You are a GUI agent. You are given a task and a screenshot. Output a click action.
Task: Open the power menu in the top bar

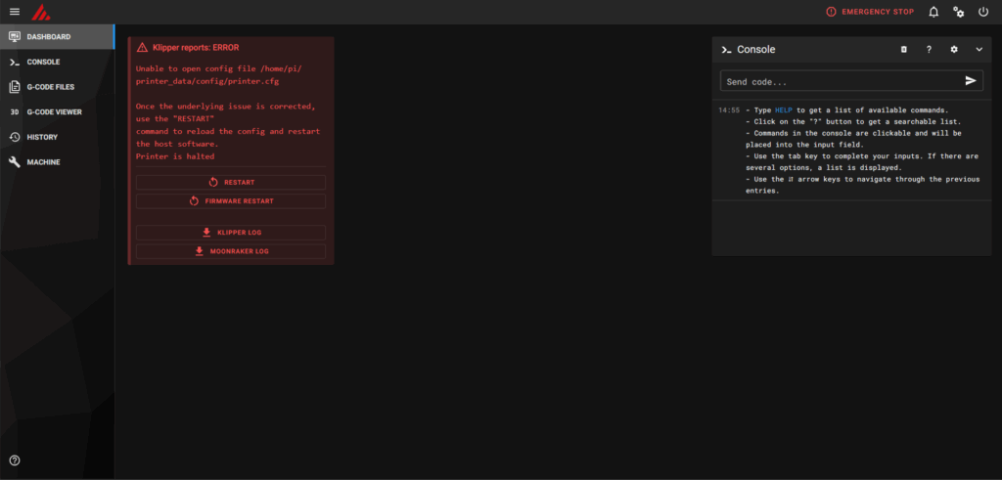pos(983,12)
